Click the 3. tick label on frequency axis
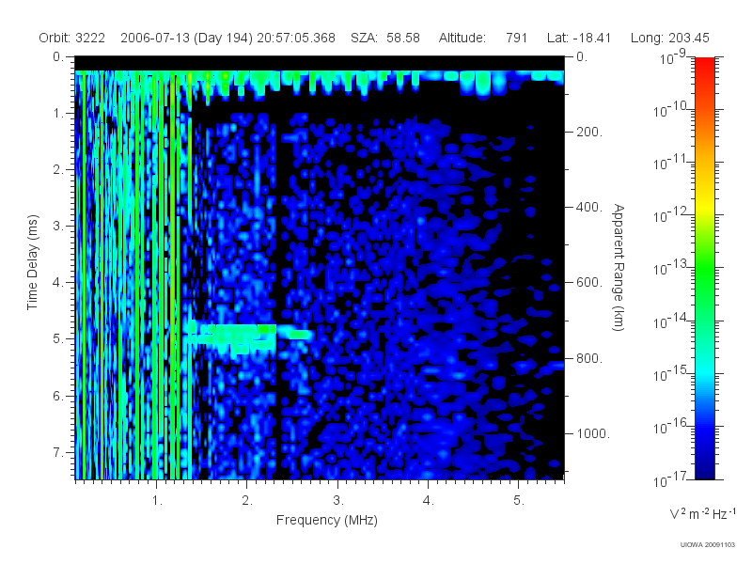752x564 pixels. [338, 501]
